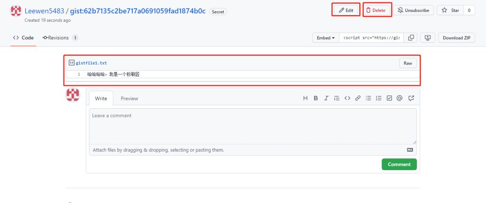Select the text 哈哈哈哈，我是一个粉刷匠

(113, 74)
